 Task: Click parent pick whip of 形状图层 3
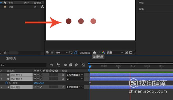pyautogui.click(x=63, y=75)
